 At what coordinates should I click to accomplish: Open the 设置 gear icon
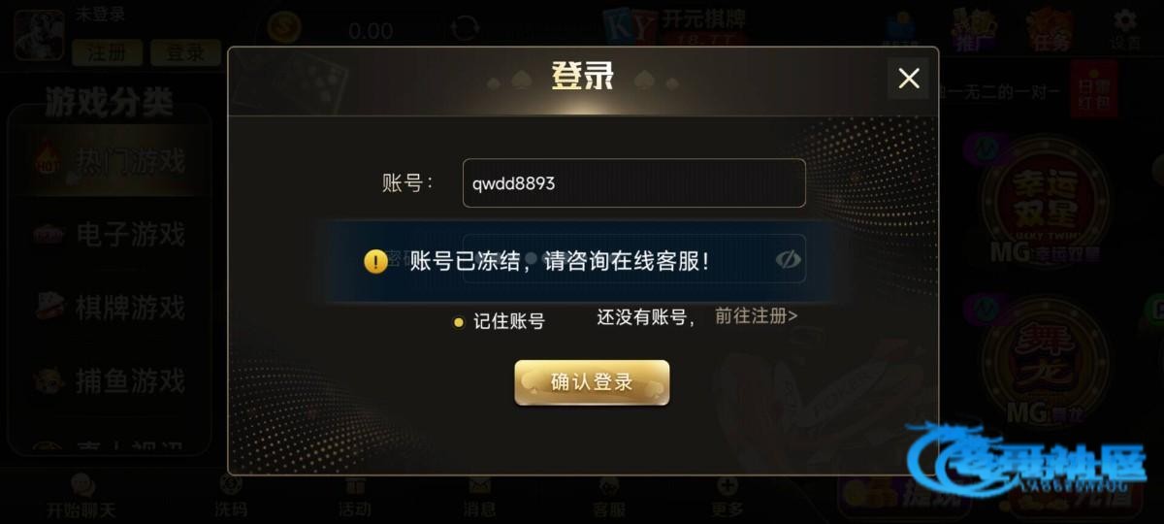point(1125,29)
